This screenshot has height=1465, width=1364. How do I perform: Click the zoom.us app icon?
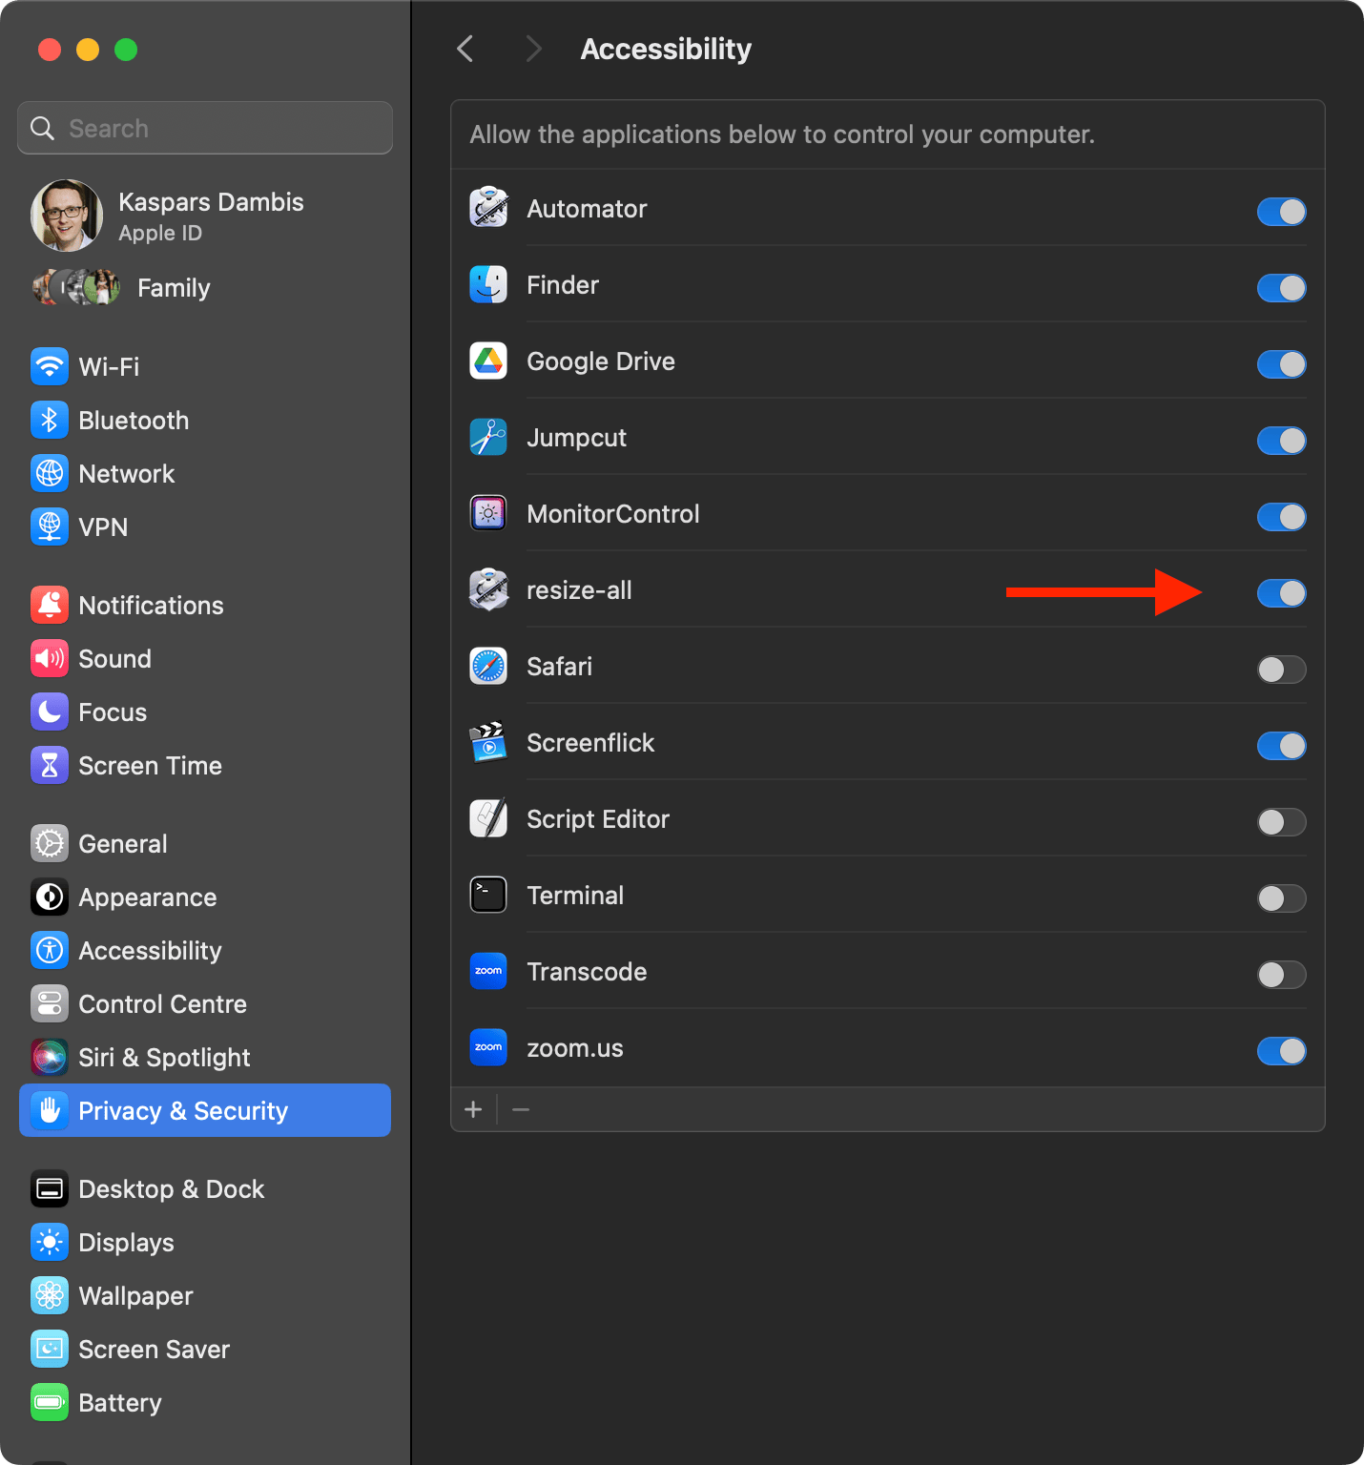tap(488, 1047)
